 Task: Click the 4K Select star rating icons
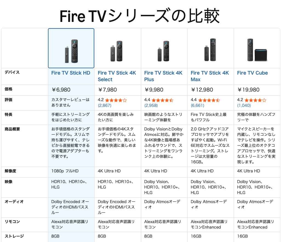[x=116, y=100]
